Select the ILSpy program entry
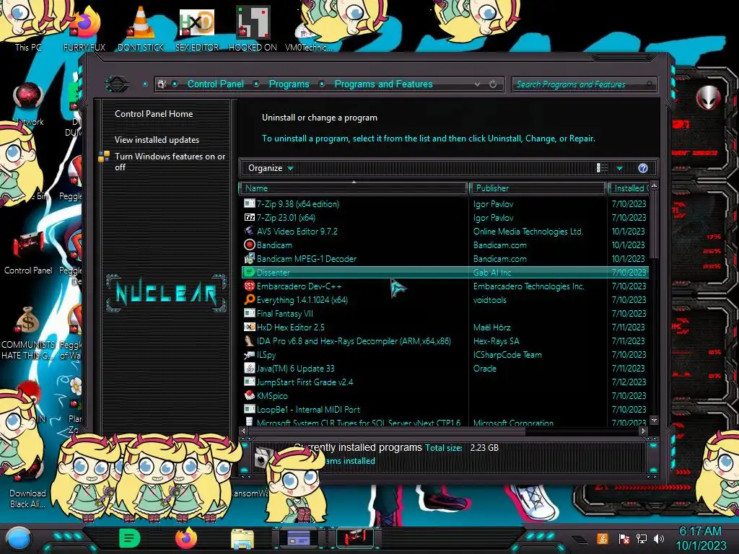The image size is (739, 554). point(266,355)
